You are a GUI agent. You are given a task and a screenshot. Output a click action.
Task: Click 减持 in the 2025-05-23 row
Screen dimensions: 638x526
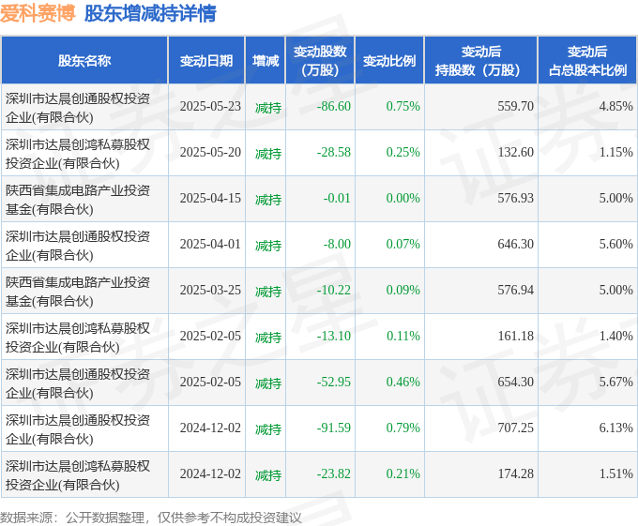coord(268,108)
